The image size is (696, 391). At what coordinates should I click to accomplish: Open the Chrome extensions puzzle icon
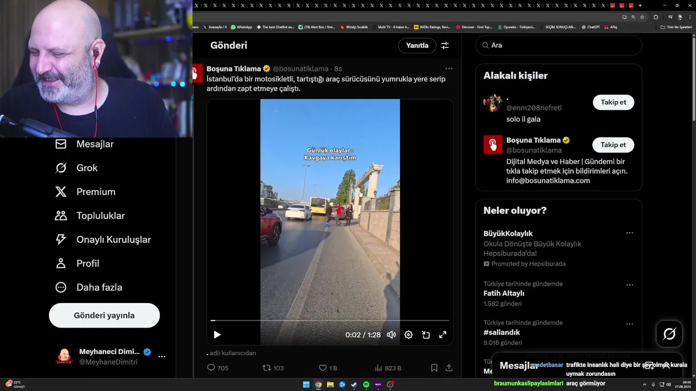click(656, 17)
